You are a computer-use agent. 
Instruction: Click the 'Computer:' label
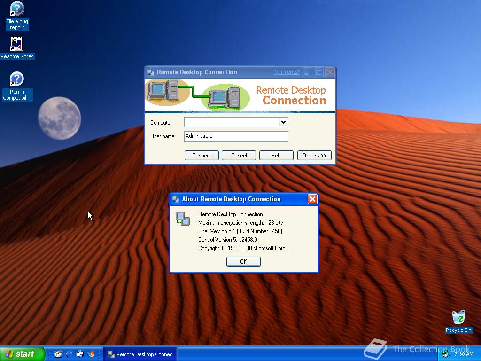162,123
